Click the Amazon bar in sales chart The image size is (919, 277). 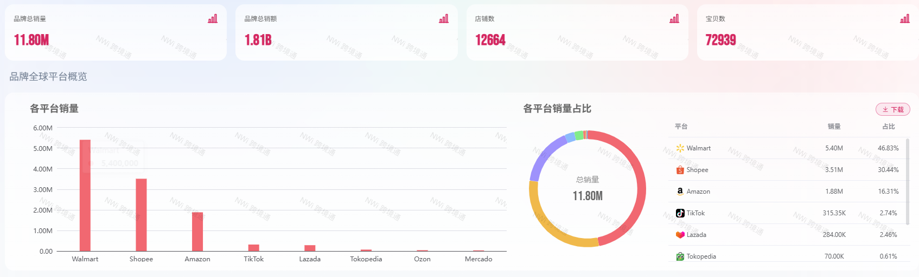click(197, 232)
